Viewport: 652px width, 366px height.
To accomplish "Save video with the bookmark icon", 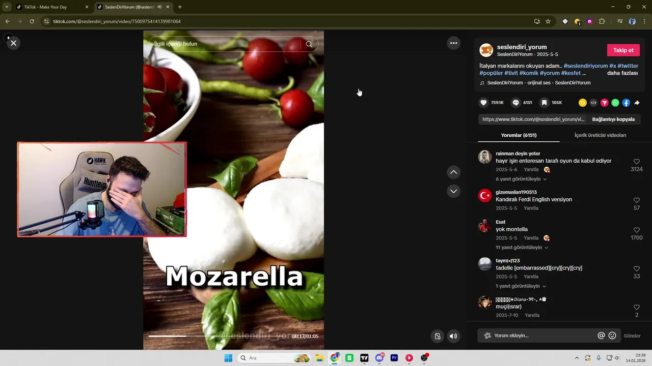I will (x=544, y=103).
